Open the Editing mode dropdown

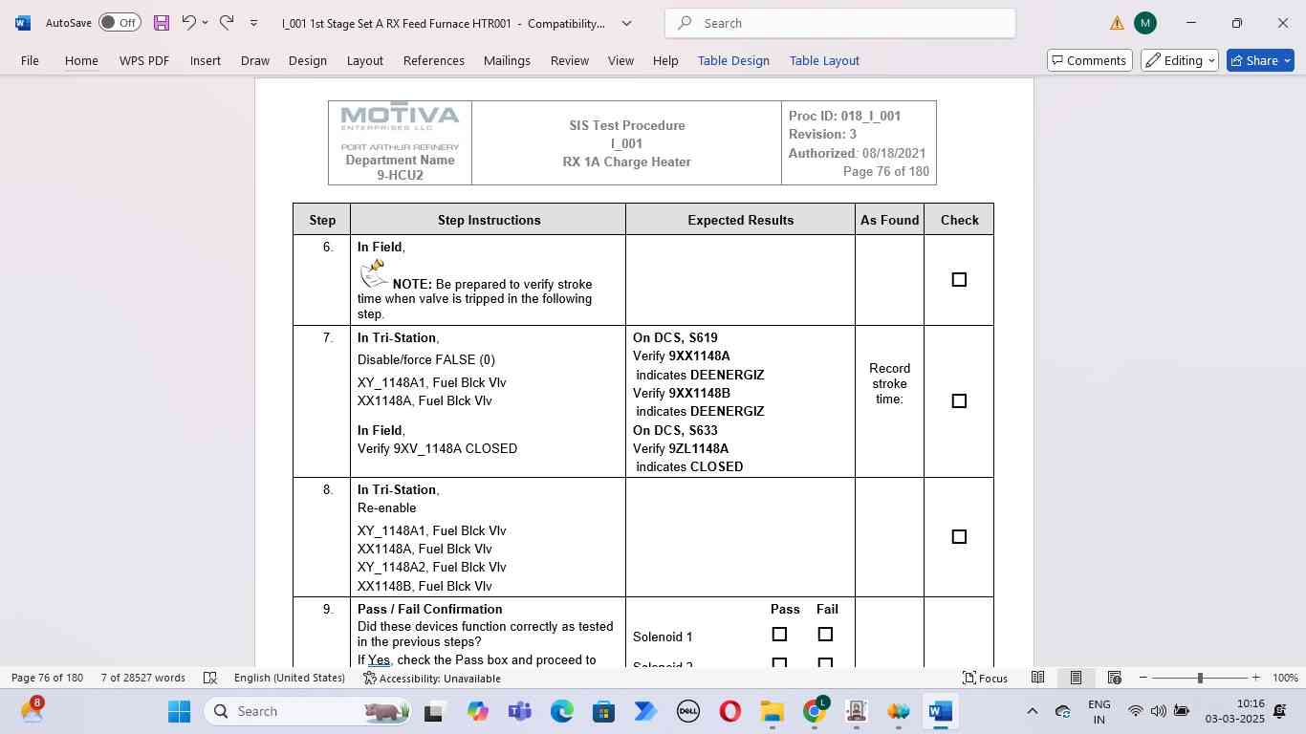click(x=1180, y=60)
